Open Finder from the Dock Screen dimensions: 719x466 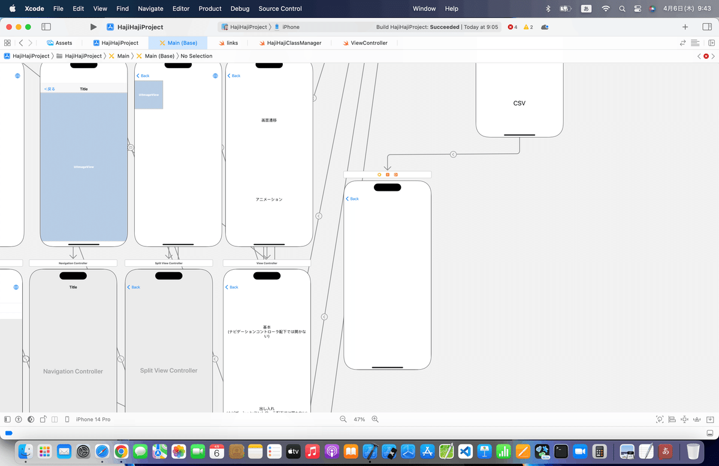click(26, 451)
